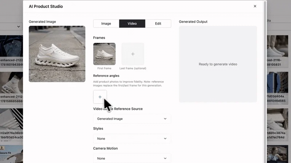Viewport: 291px width, 163px height.
Task: Expand the Styles dropdown
Action: point(132,138)
